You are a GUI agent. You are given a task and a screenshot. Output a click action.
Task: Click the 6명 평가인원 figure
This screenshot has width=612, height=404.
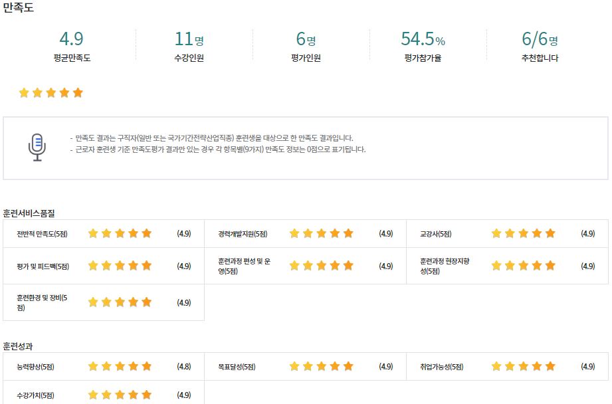pyautogui.click(x=306, y=39)
